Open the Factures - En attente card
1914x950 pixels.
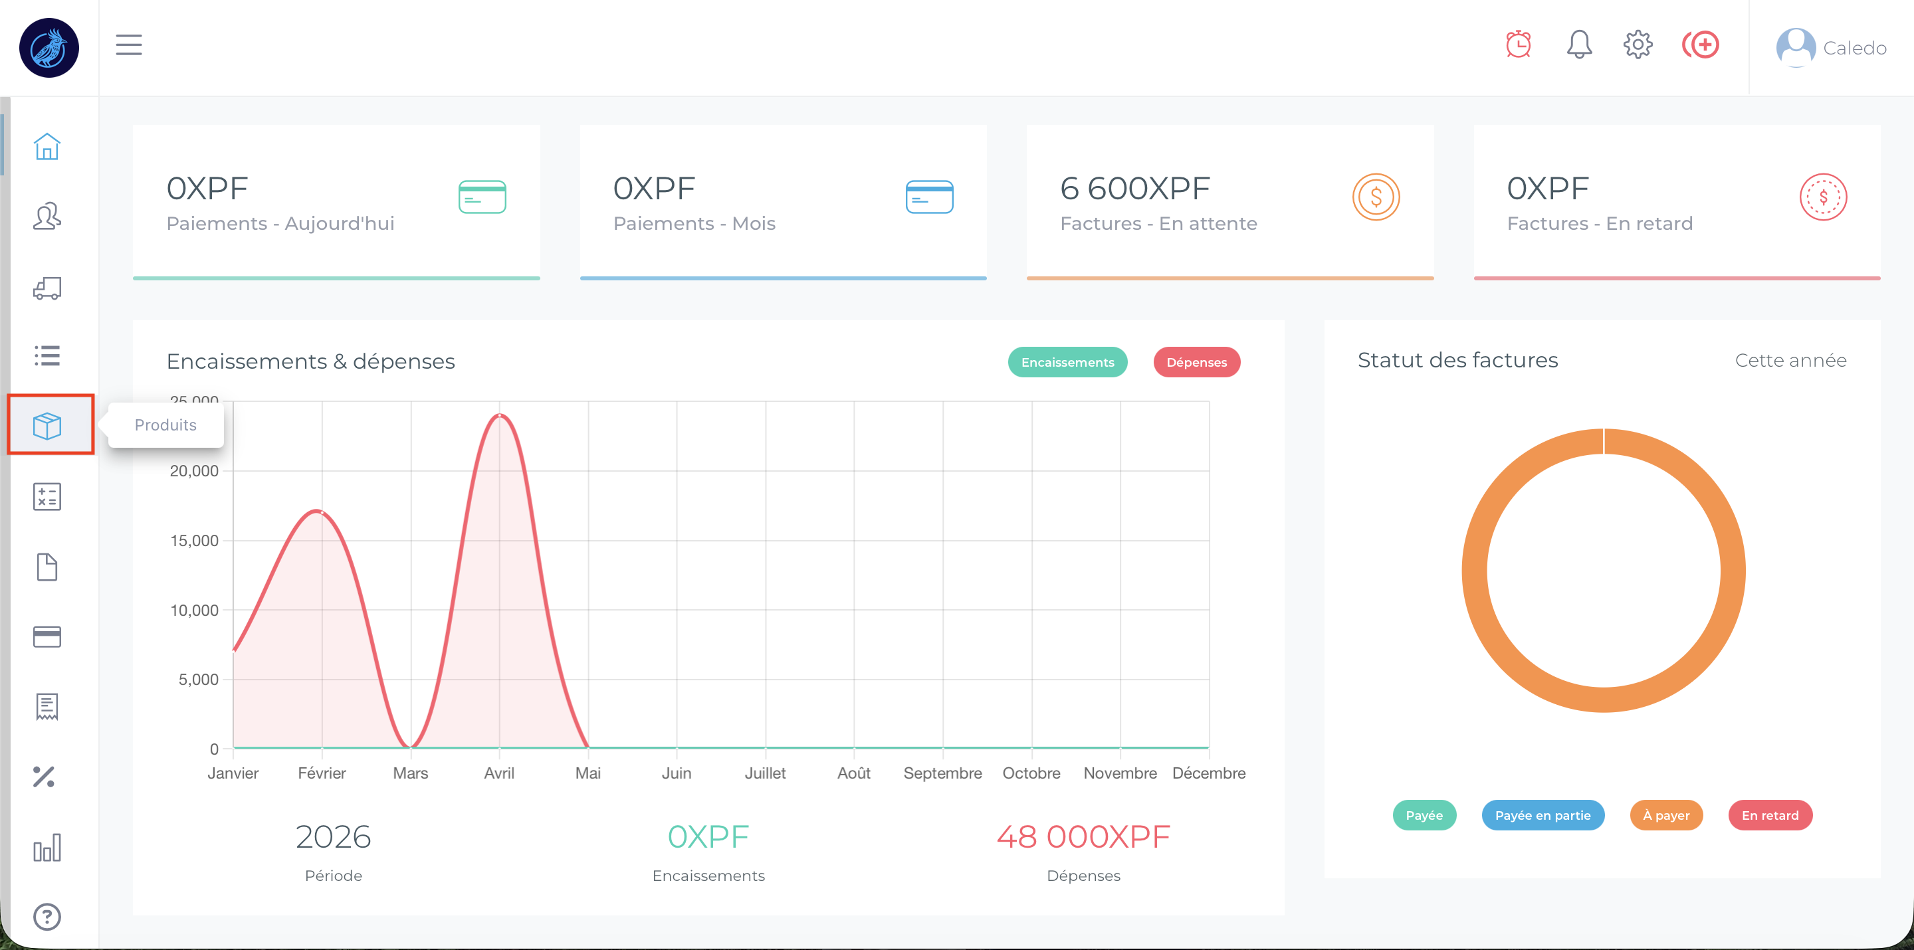coord(1229,201)
